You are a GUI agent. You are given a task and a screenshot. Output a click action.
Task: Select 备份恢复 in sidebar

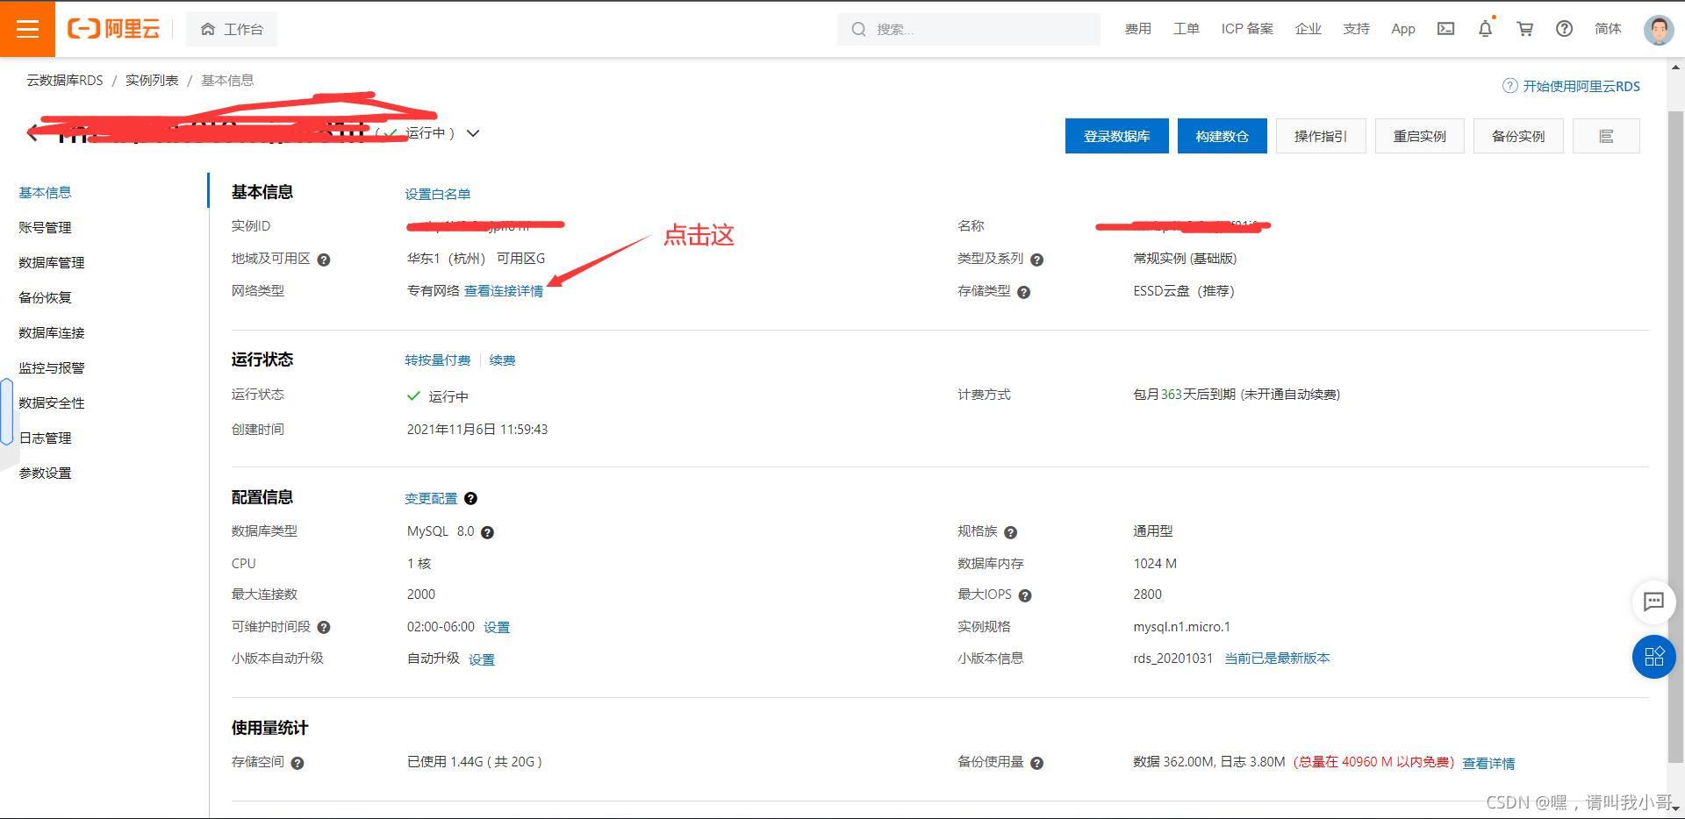[46, 297]
